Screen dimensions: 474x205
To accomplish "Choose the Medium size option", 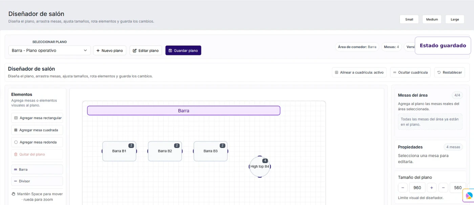I will tap(432, 19).
